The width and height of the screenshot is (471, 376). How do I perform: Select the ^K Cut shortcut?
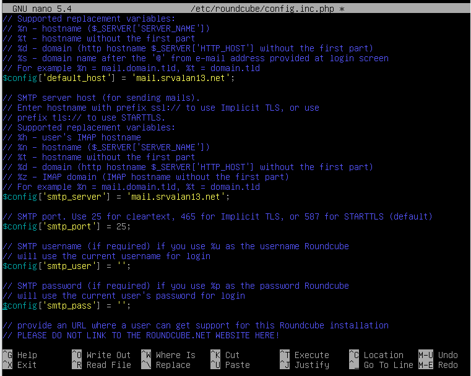(x=225, y=355)
